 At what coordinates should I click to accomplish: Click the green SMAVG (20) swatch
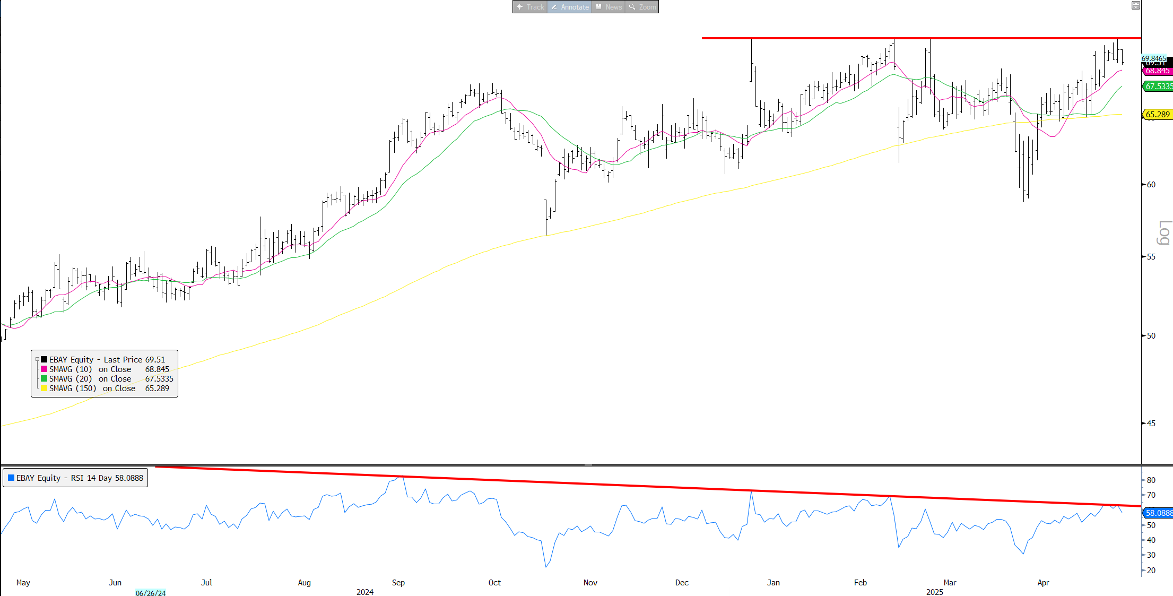[x=44, y=378]
